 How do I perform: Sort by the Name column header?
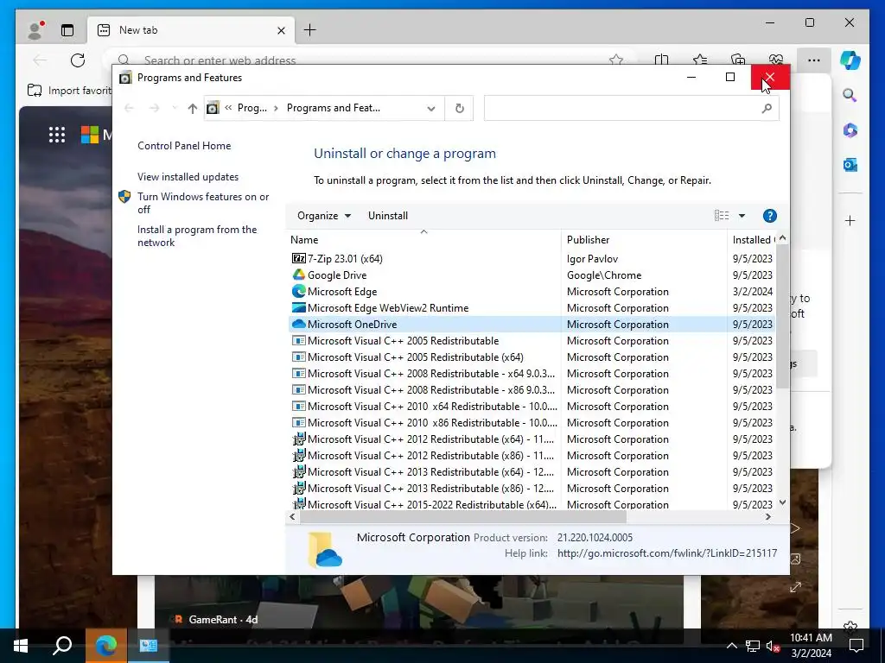click(423, 240)
